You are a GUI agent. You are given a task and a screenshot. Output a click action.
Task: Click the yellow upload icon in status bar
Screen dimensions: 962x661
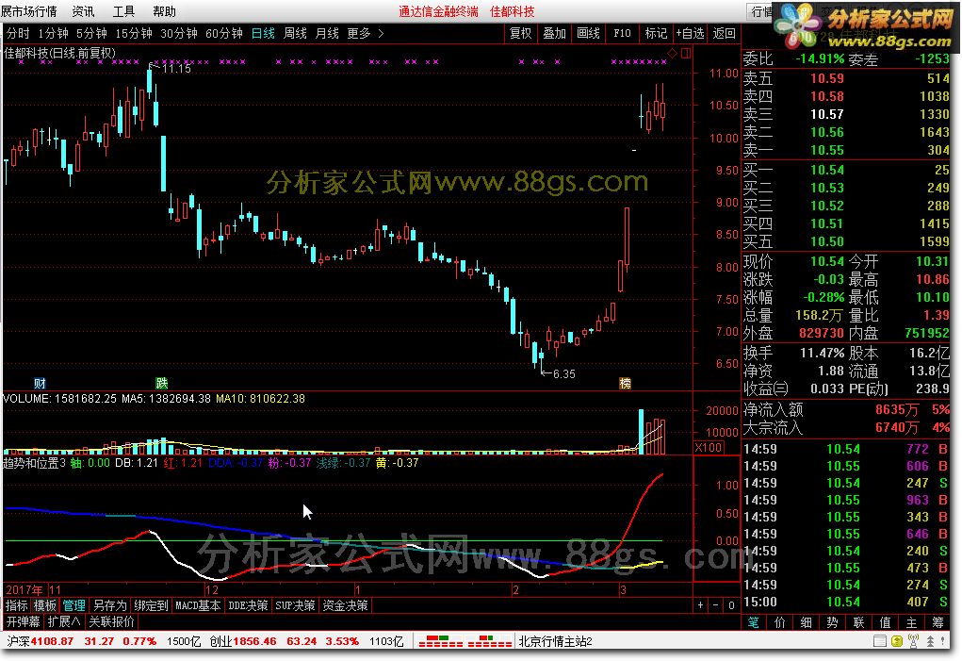click(x=897, y=641)
